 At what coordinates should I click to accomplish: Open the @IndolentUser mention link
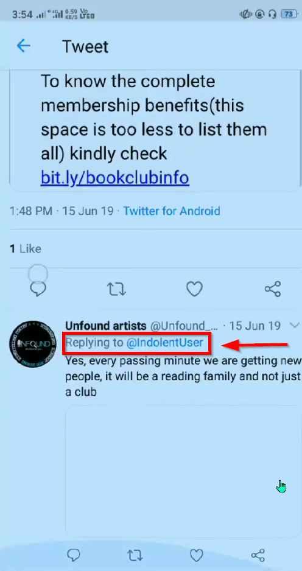(x=164, y=343)
